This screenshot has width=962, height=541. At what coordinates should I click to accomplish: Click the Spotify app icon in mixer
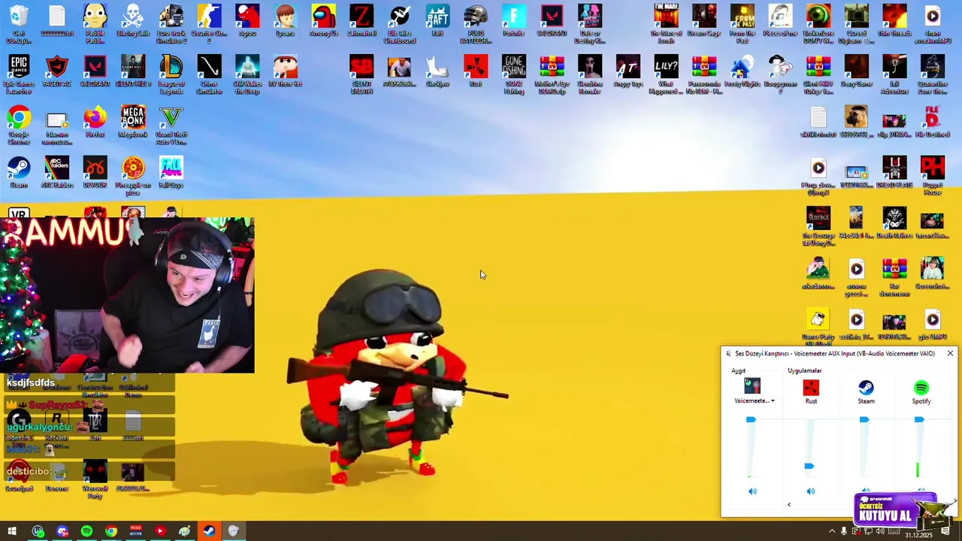pos(921,388)
